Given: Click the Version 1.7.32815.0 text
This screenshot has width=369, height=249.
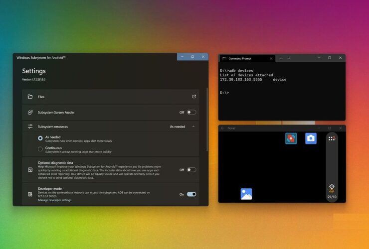Looking at the screenshot, I should 33,80.
